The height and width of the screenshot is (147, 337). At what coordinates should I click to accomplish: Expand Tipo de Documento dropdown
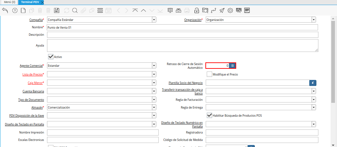tap(154, 100)
